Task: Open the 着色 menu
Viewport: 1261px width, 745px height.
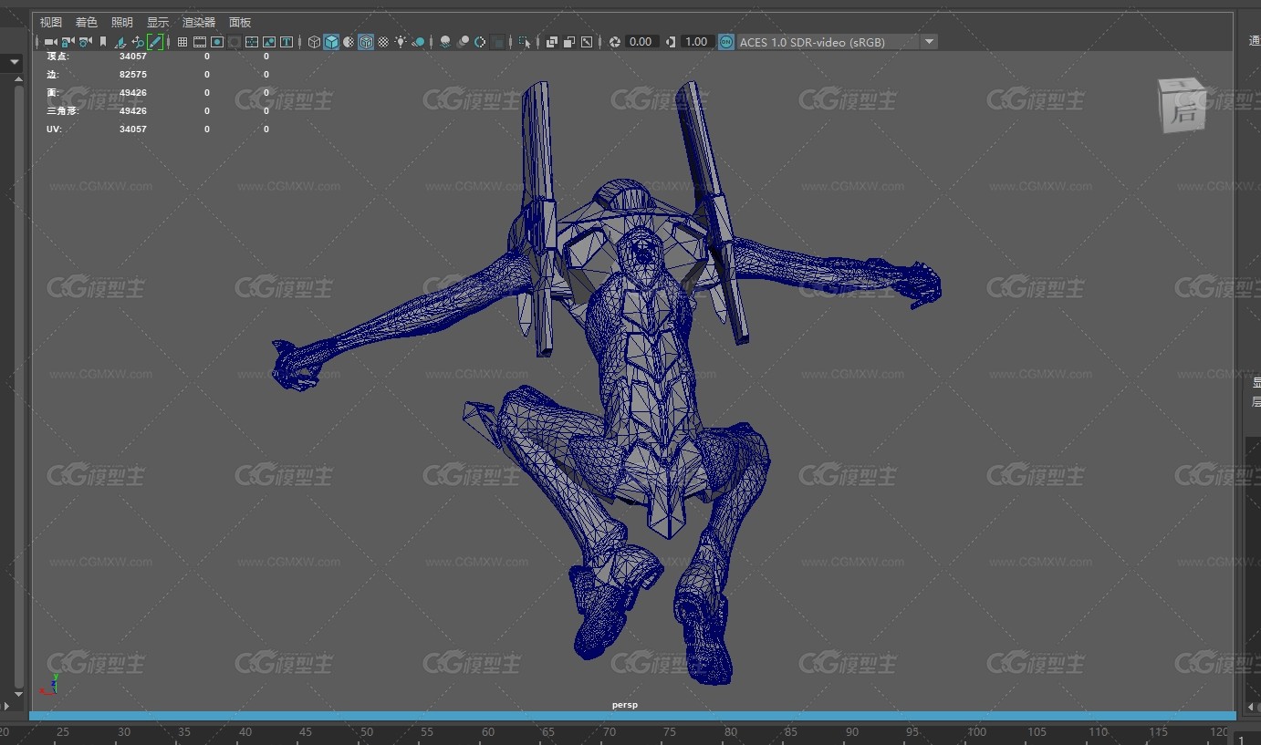Action: coord(87,22)
